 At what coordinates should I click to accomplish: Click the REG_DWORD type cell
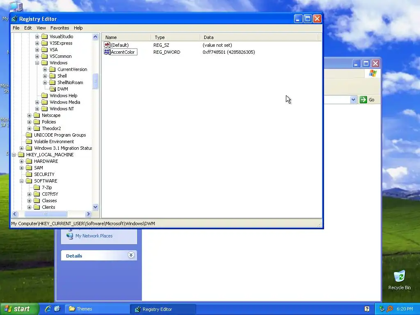click(167, 52)
